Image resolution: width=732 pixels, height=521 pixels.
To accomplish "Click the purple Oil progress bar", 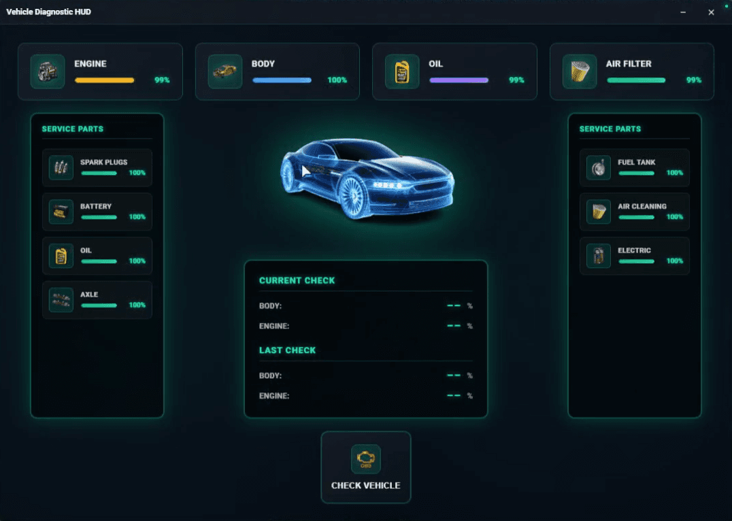I will [459, 80].
